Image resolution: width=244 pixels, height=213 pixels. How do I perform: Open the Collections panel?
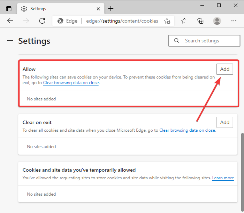(x=200, y=21)
